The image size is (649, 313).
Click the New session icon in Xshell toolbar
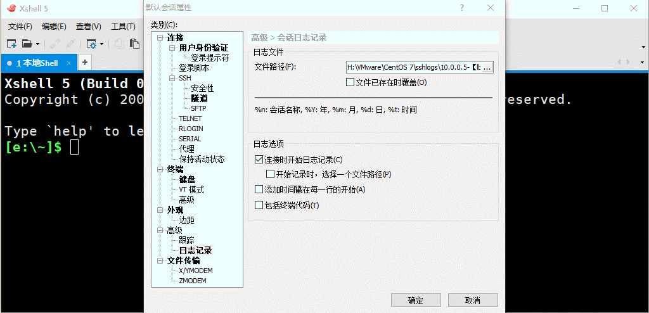(x=11, y=44)
